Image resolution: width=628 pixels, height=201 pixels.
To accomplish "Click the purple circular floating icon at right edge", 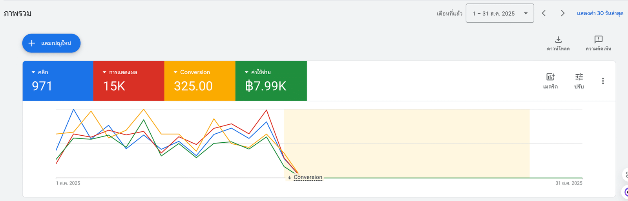I will click(x=626, y=192).
